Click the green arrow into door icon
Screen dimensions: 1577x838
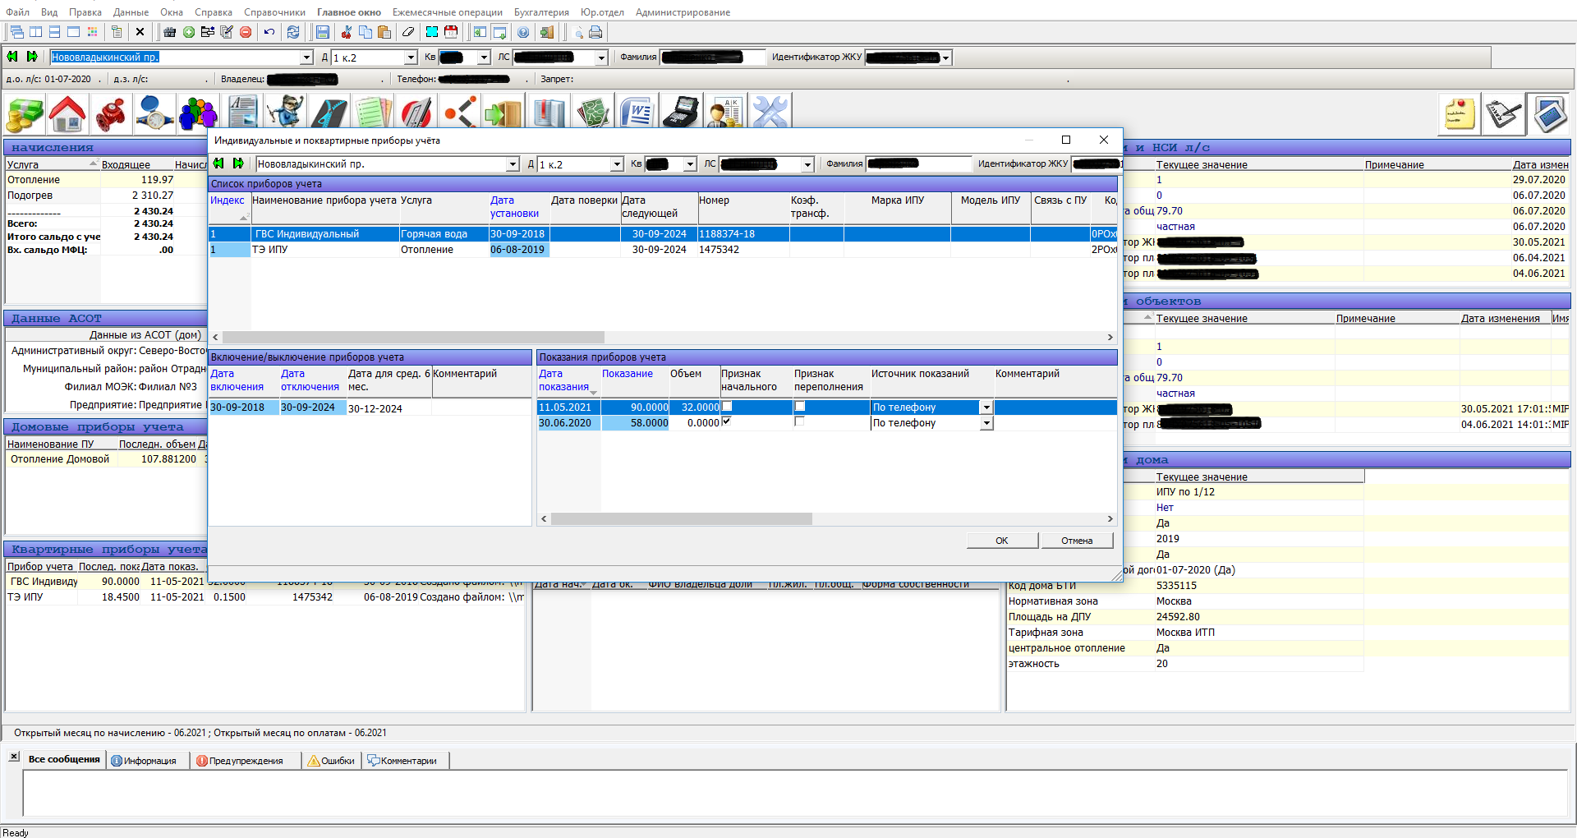(x=503, y=112)
